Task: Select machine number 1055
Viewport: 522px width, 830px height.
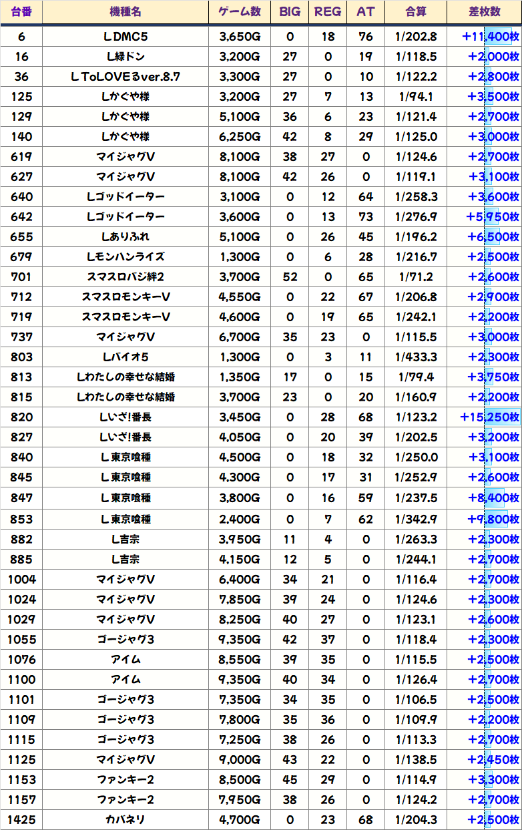Action: [21, 639]
